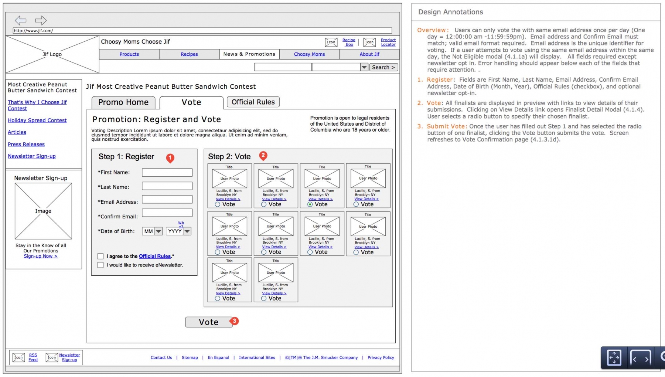Tick the 'I agree to the Official Rules' checkbox
This screenshot has height=377, width=665.
(100, 256)
